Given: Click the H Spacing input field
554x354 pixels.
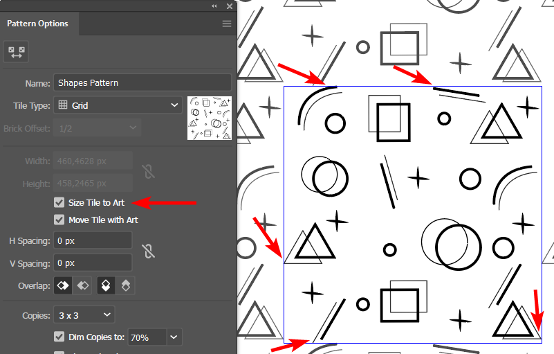Looking at the screenshot, I should point(93,240).
